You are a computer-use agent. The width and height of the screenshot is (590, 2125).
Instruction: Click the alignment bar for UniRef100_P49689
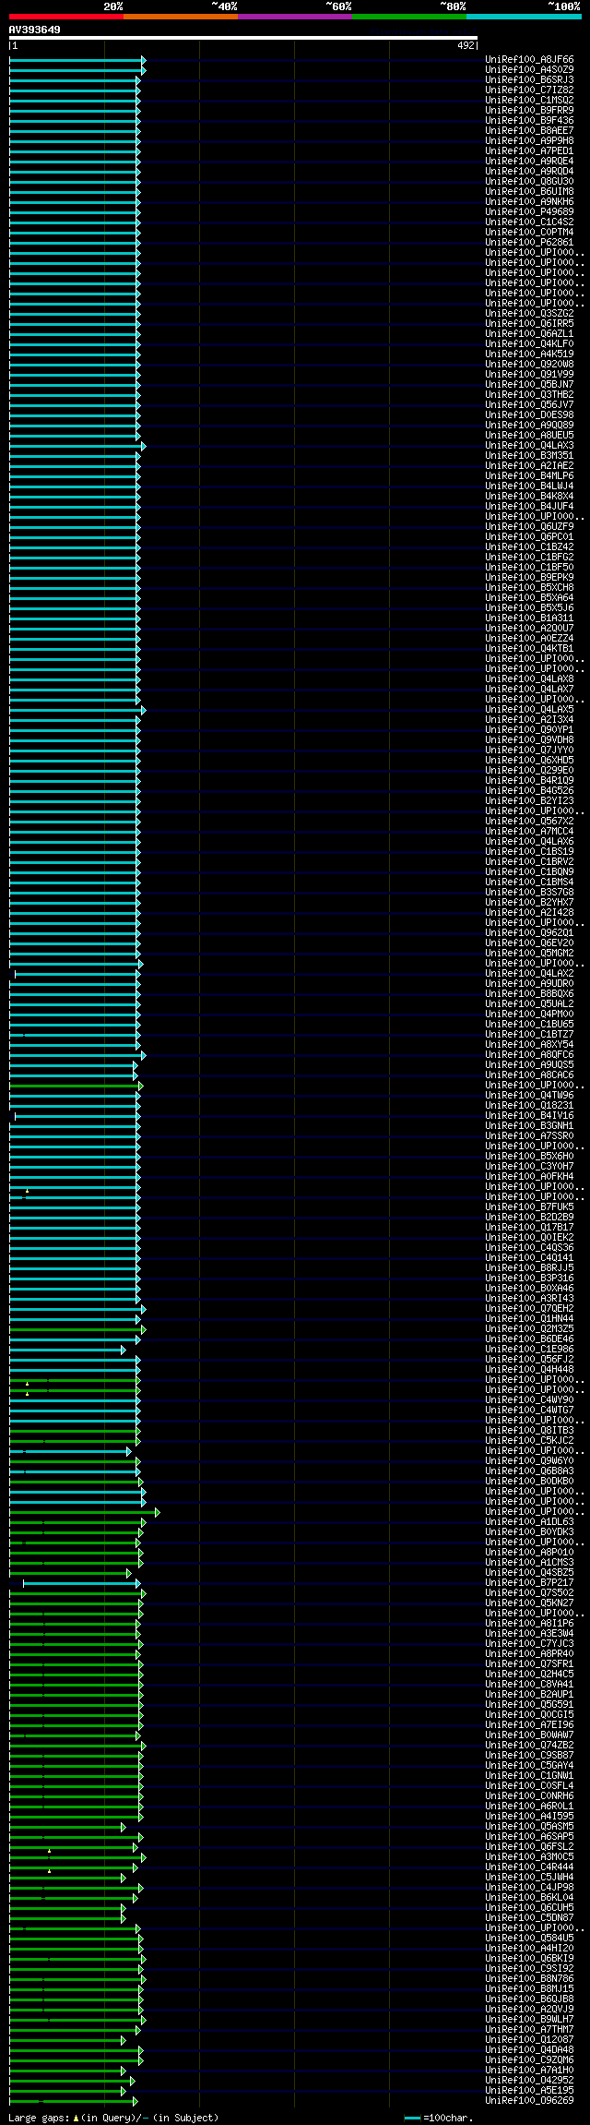click(75, 212)
